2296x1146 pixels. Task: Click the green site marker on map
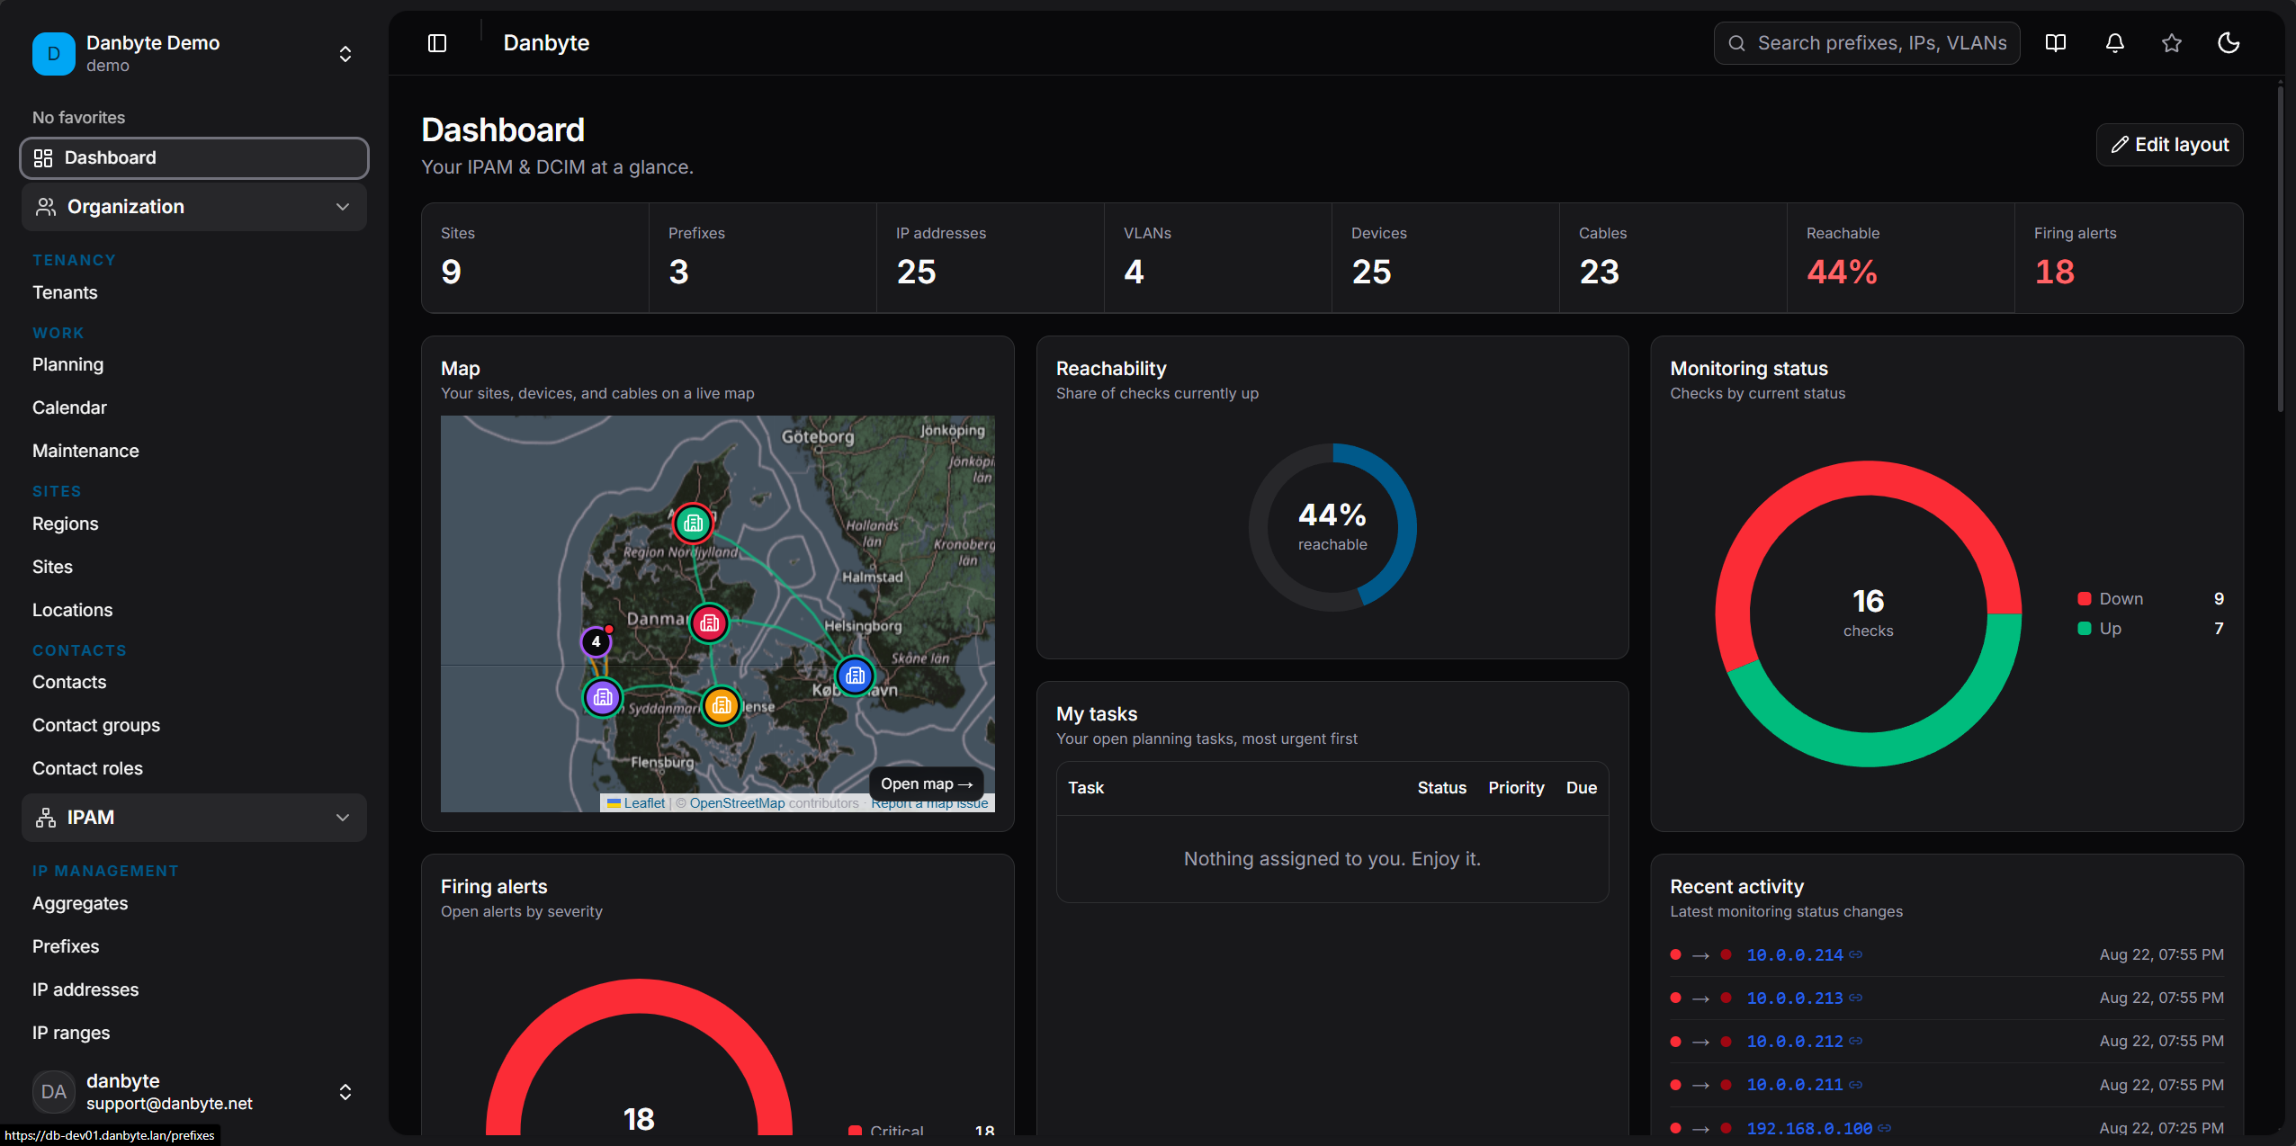(x=693, y=523)
